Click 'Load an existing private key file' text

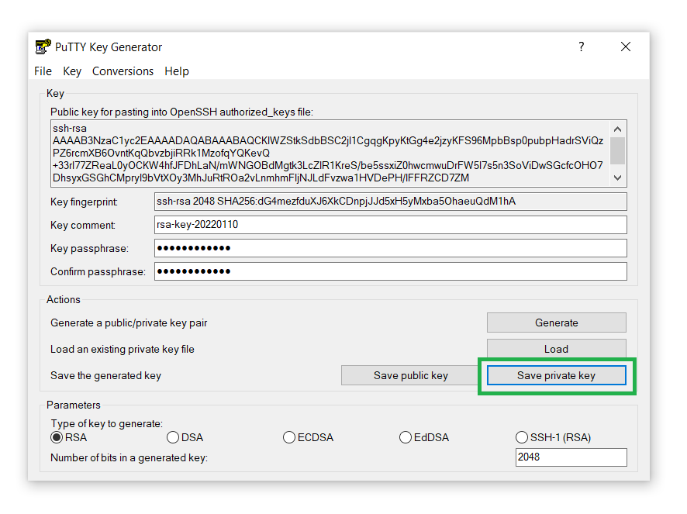123,349
